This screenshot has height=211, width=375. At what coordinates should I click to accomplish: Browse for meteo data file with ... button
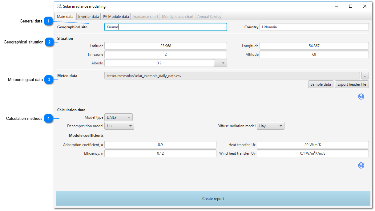pos(365,76)
